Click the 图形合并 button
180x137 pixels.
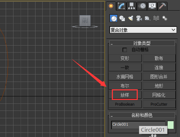(159, 77)
